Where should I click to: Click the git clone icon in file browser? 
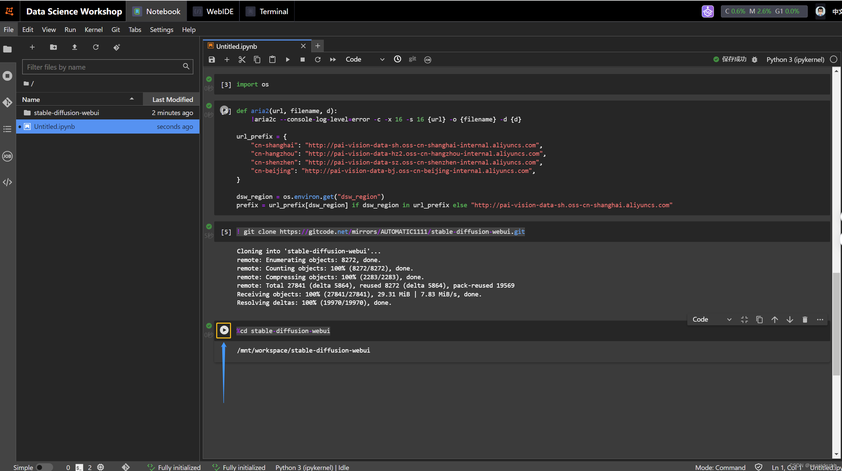click(x=117, y=47)
